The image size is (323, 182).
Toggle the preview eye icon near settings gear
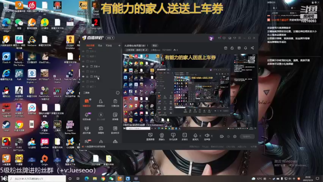click(x=229, y=136)
